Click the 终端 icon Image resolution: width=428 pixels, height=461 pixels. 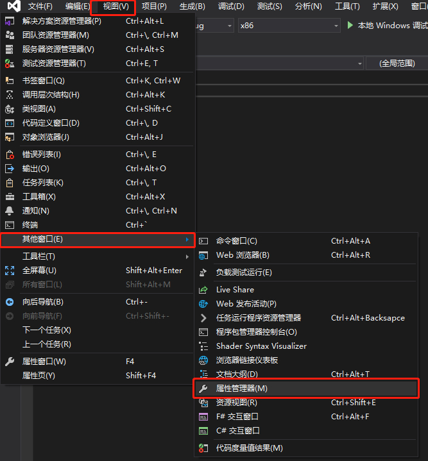tap(10, 225)
